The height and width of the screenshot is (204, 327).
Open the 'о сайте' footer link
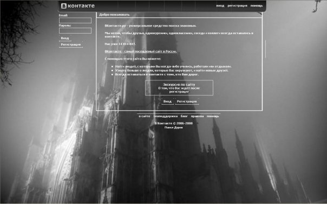click(x=145, y=116)
